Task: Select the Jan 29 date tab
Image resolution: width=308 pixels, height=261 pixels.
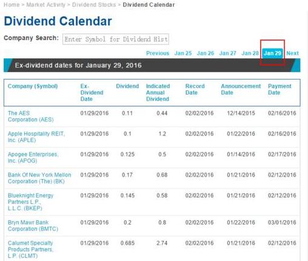Action: (272, 53)
